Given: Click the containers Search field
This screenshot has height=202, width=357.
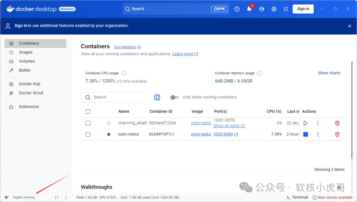Looking at the screenshot, I should coord(114,97).
